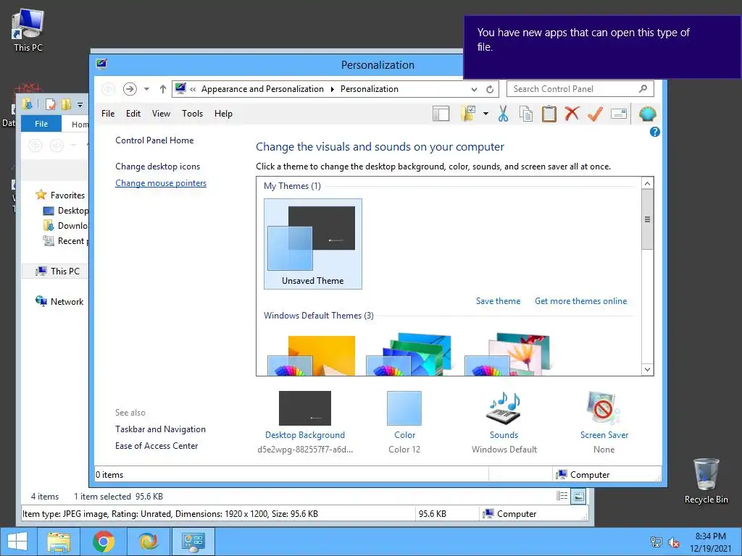The image size is (742, 556).
Task: Select the Recycle Bin desktop icon
Action: pyautogui.click(x=706, y=481)
